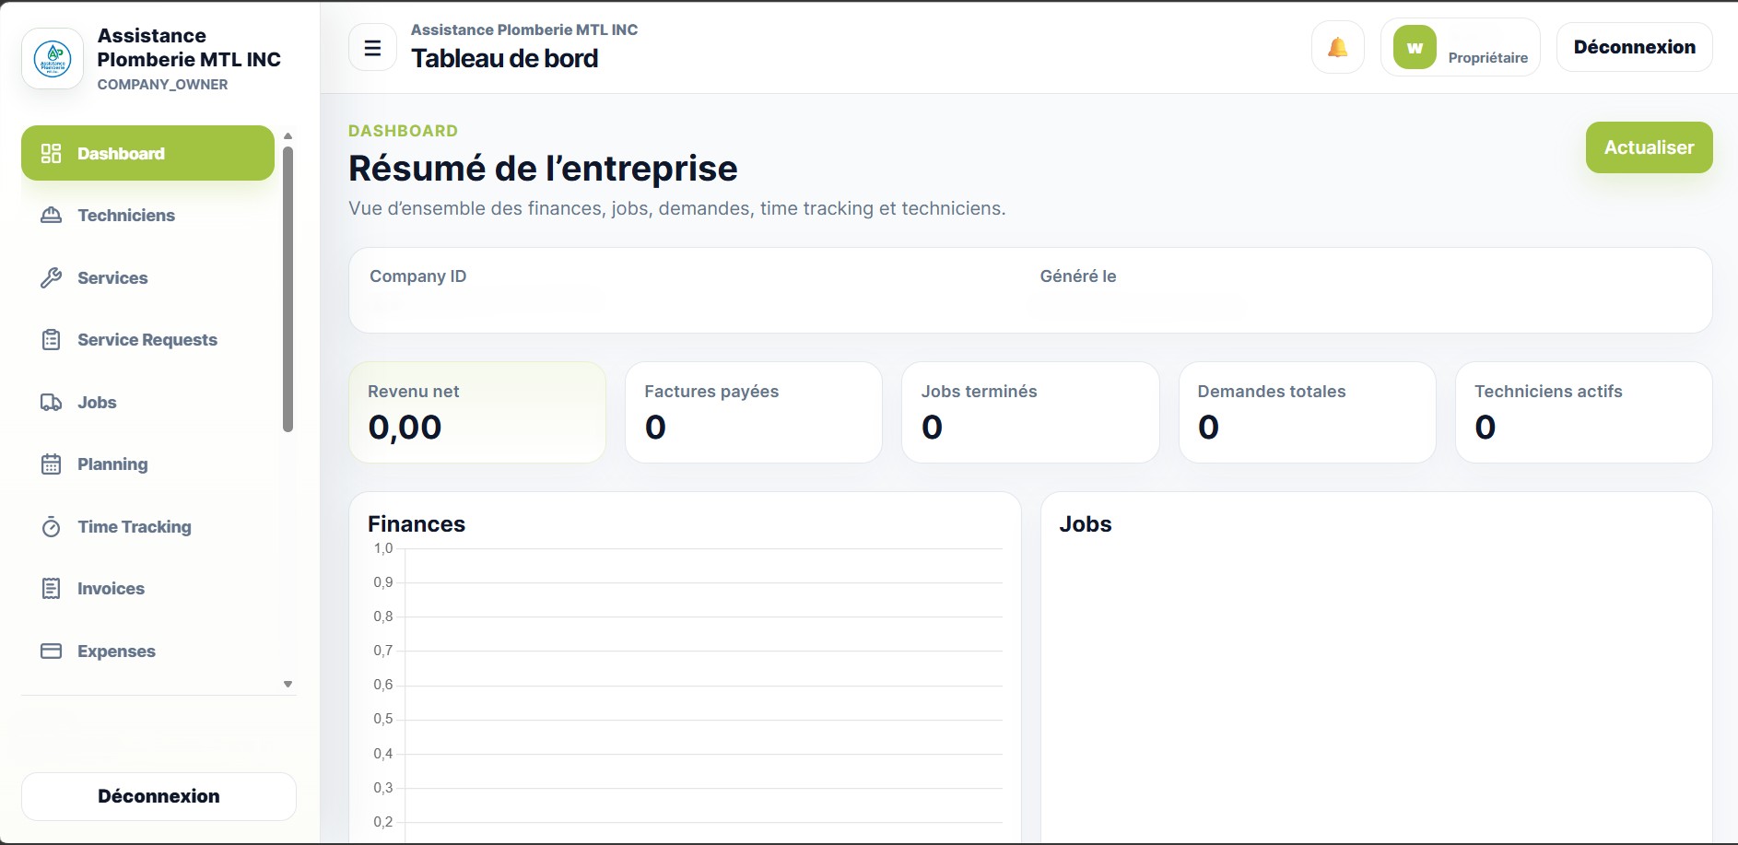Viewport: 1738px width, 845px height.
Task: Open Time Tracking from sidebar
Action: click(147, 527)
